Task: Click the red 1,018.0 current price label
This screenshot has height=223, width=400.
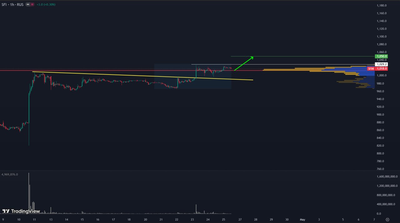Action: 381,69
